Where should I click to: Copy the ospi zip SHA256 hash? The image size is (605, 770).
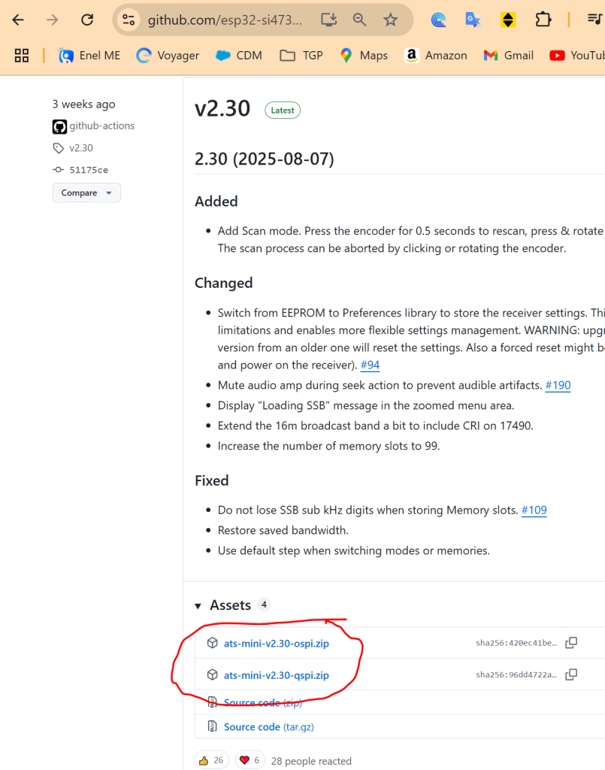(x=571, y=643)
